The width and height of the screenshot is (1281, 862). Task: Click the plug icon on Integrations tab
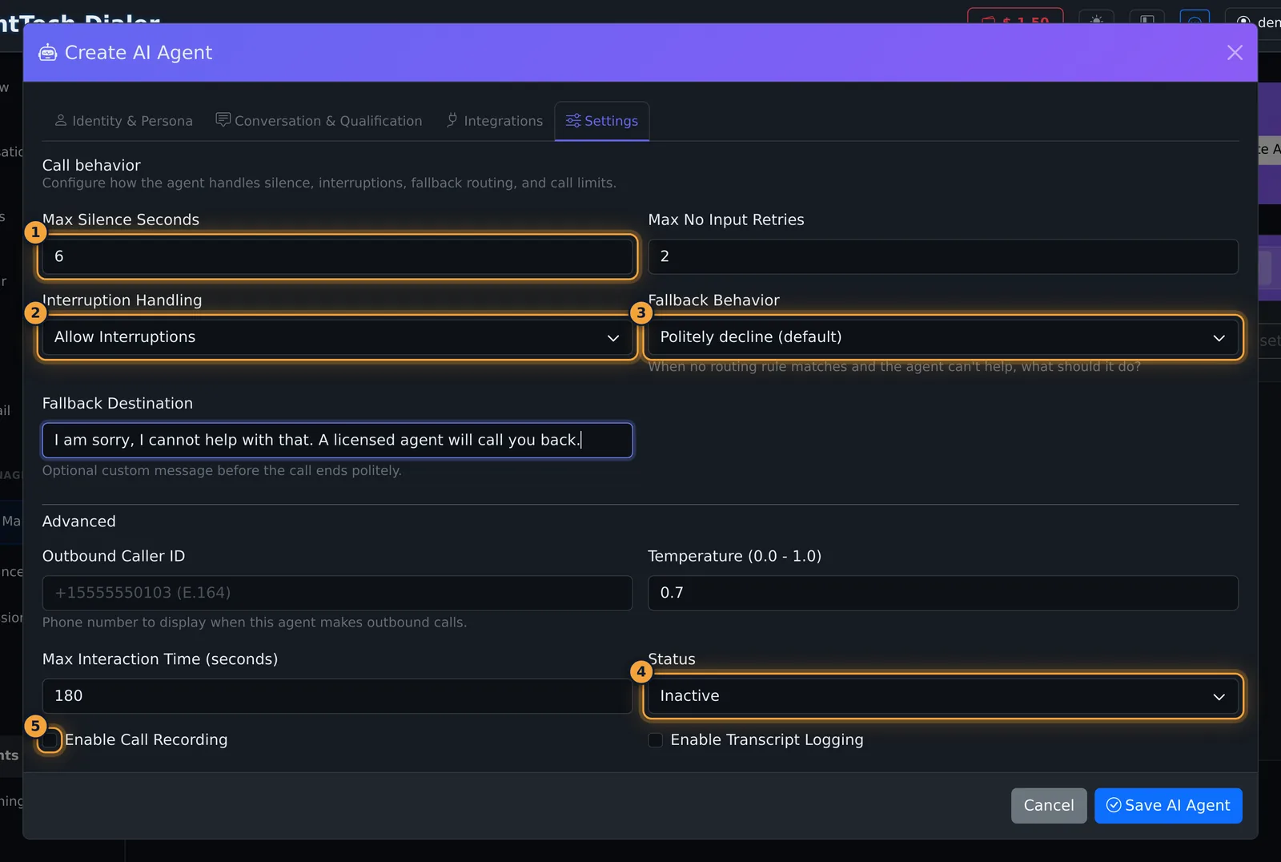[452, 120]
